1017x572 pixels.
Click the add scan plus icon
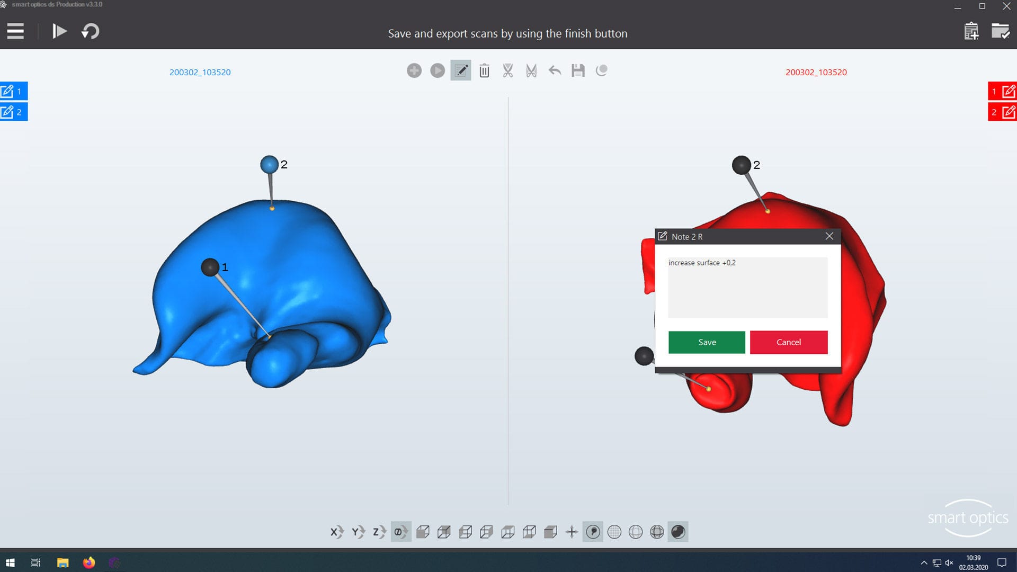point(414,70)
